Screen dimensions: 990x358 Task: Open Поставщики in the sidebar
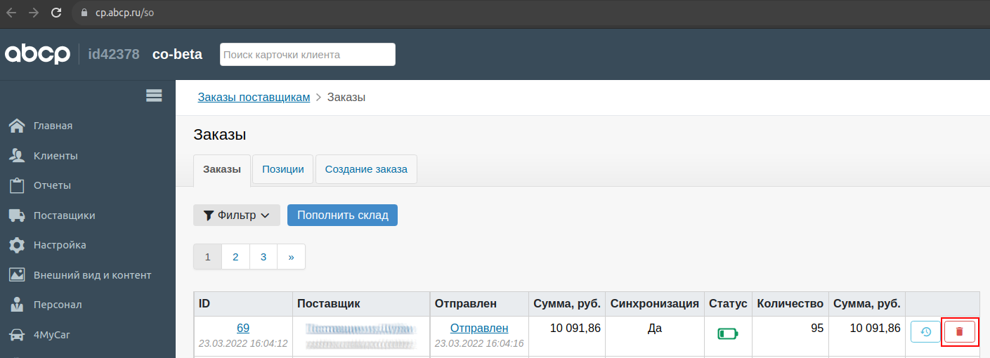pos(64,216)
